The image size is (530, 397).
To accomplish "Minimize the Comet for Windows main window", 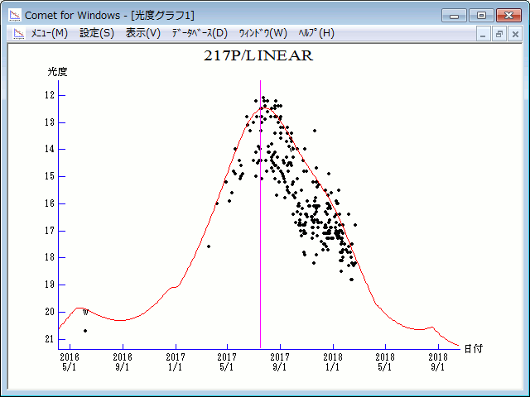I will click(454, 15).
